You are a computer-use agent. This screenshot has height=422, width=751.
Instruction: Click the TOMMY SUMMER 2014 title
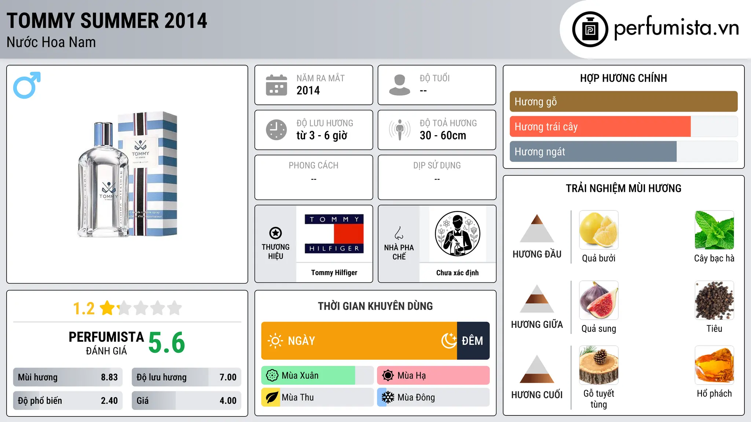pyautogui.click(x=107, y=21)
